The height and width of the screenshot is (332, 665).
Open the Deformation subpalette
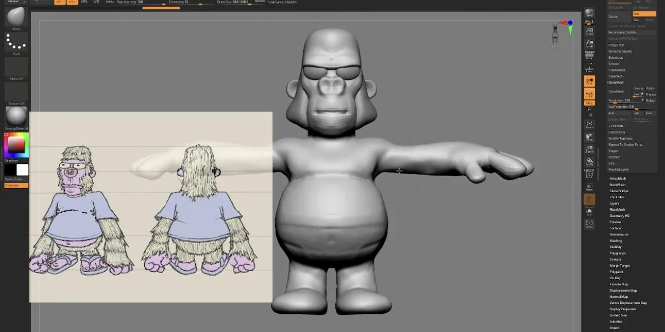pos(619,234)
